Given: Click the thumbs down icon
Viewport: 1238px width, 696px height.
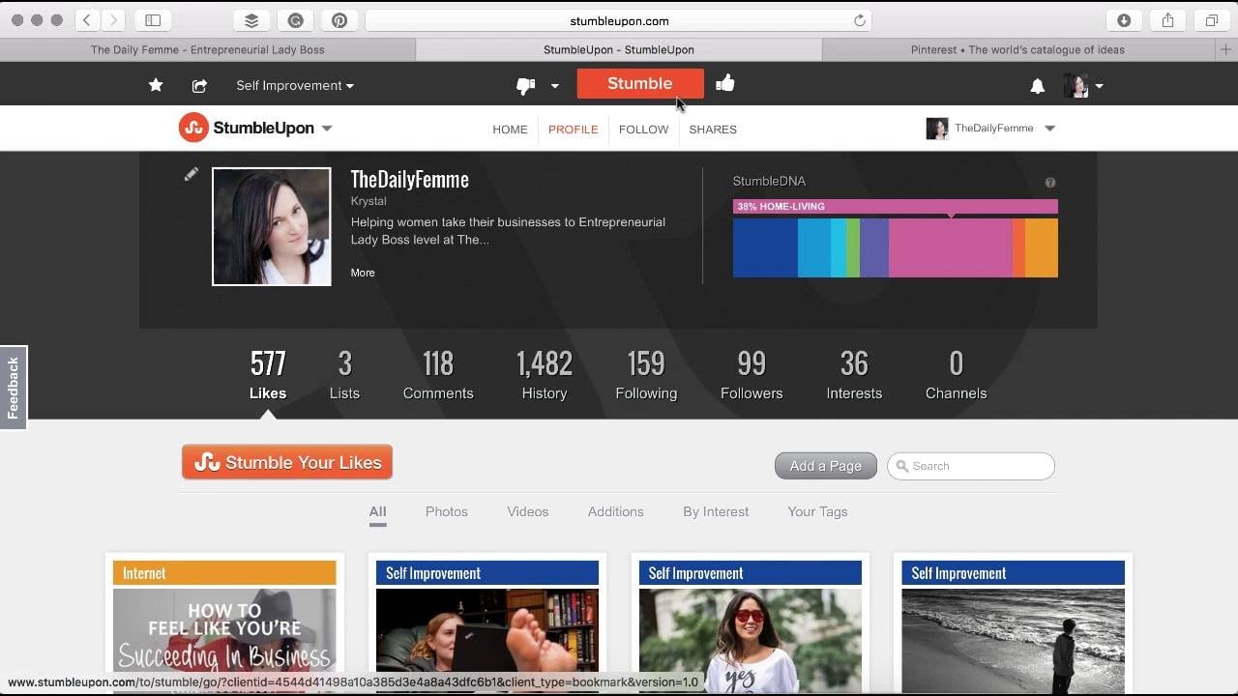Looking at the screenshot, I should tap(525, 85).
